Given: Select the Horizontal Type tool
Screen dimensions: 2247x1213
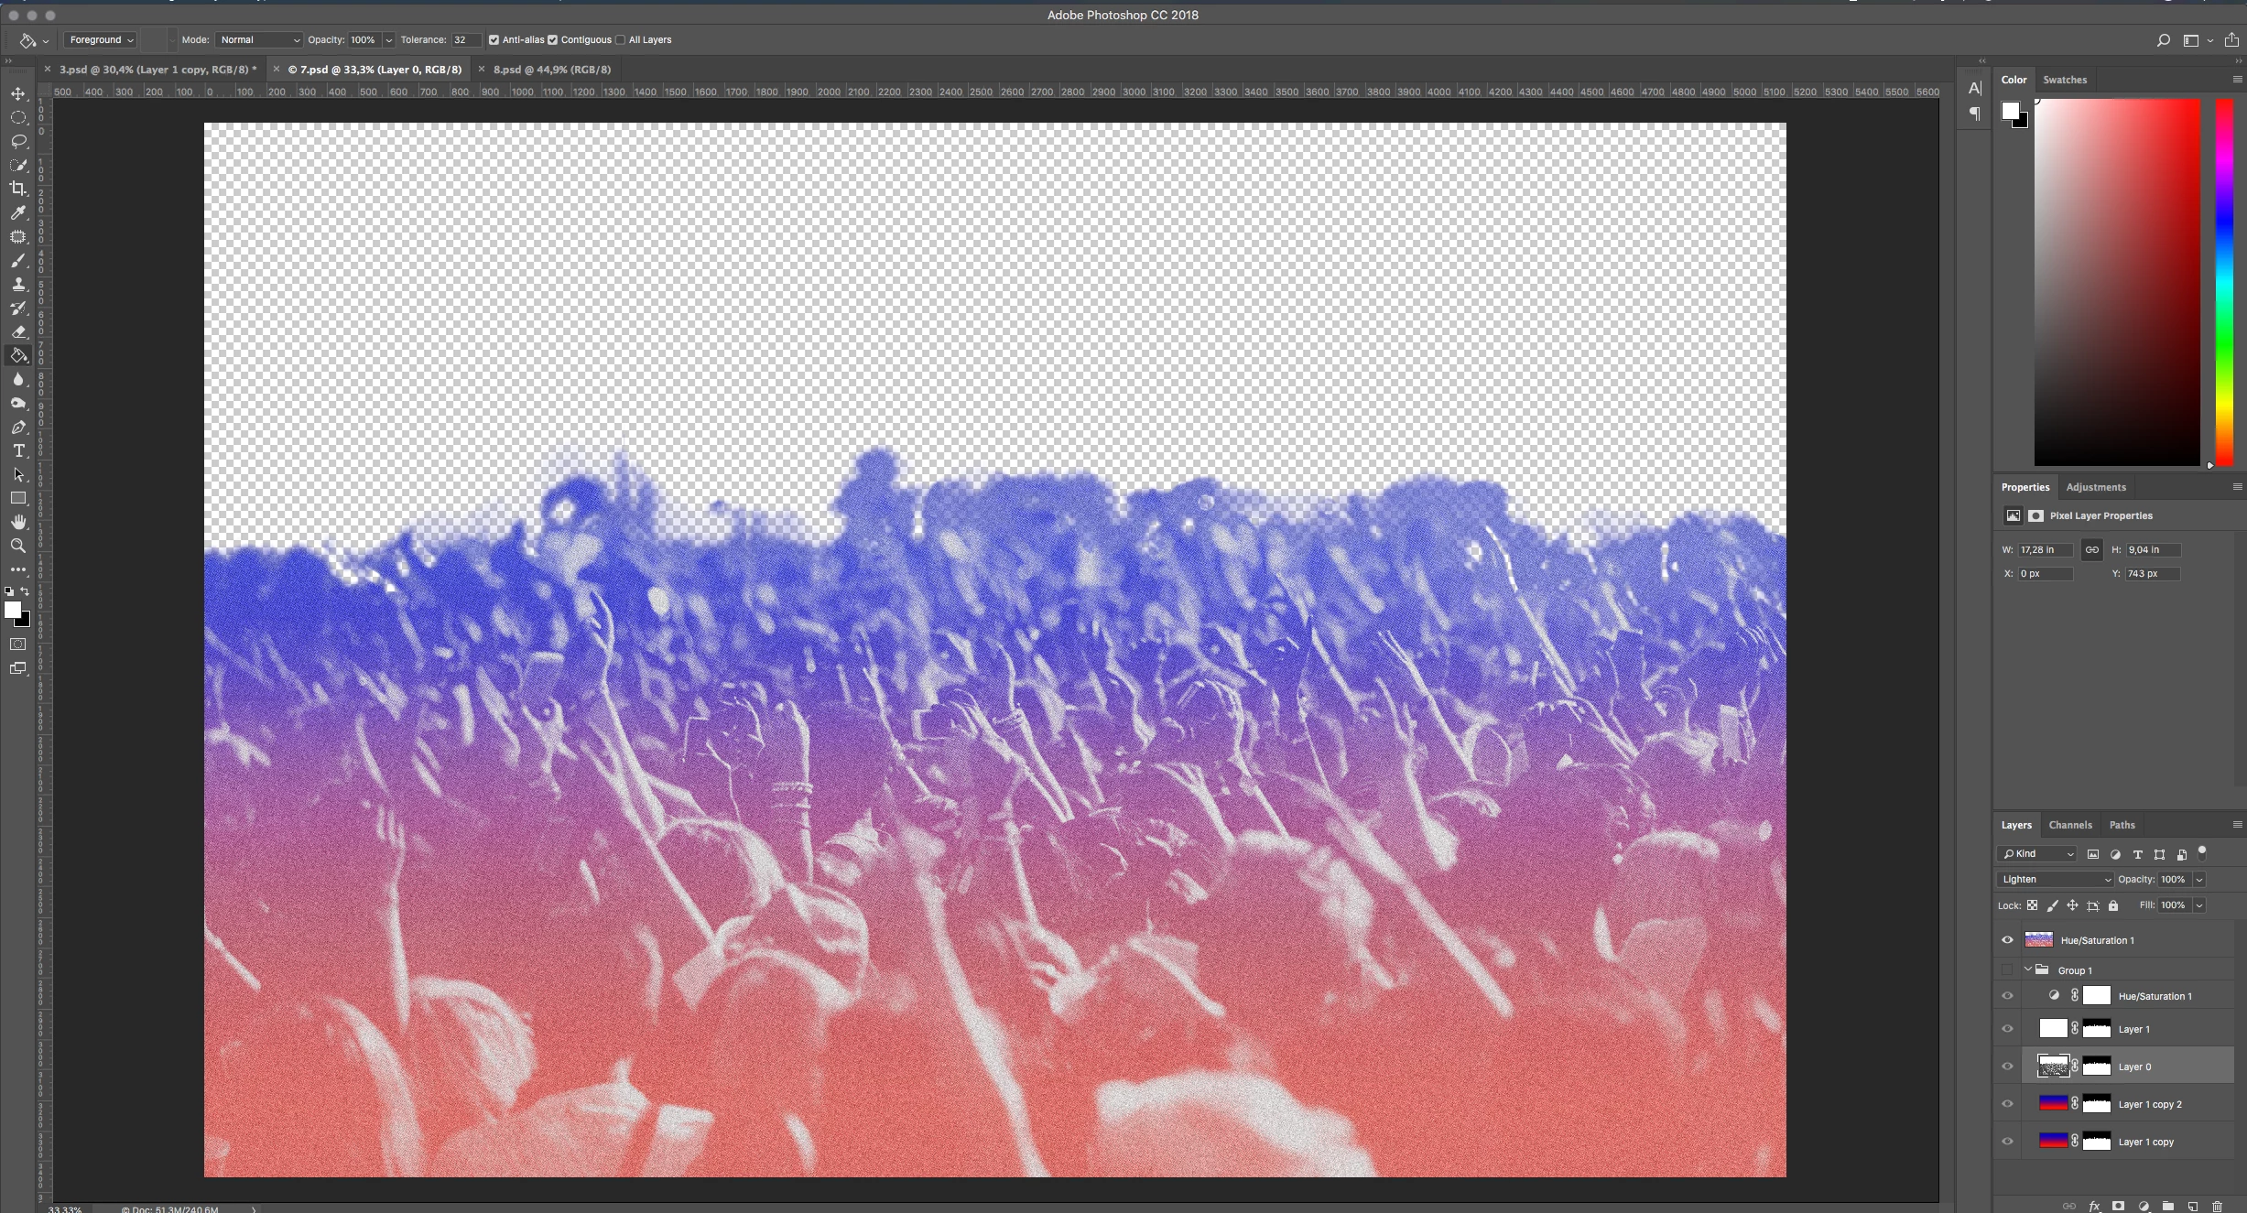Looking at the screenshot, I should pos(18,451).
